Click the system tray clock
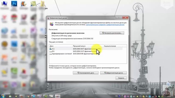Viewport: 175px width, 98px height. click(169, 97)
